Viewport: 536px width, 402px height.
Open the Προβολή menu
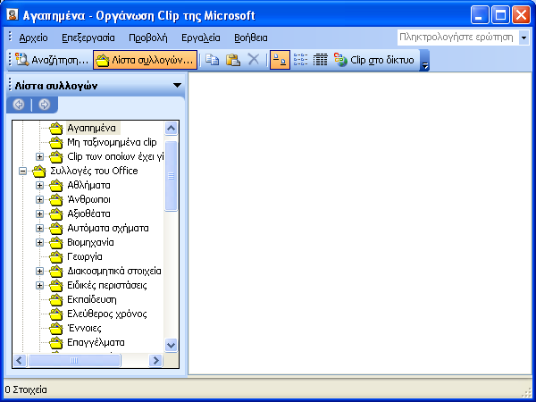(x=148, y=38)
